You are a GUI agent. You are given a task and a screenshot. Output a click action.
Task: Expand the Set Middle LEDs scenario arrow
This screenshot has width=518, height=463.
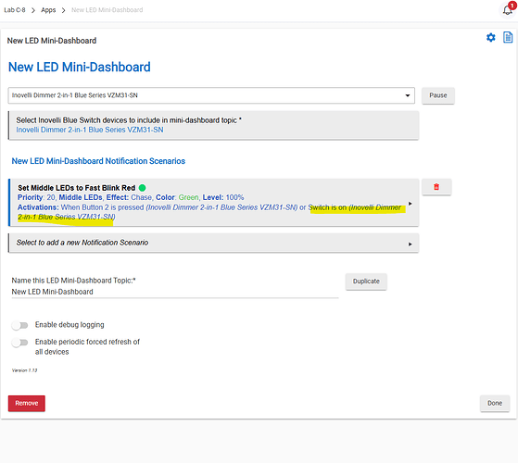coord(410,204)
